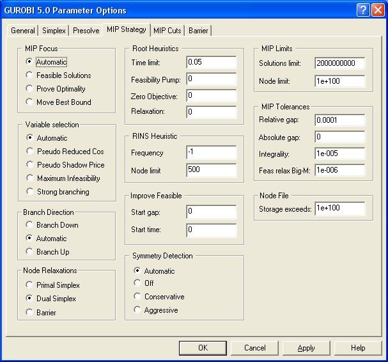This screenshot has height=362, width=388.
Task: Click the title bar question mark help icon
Action: coord(363,10)
